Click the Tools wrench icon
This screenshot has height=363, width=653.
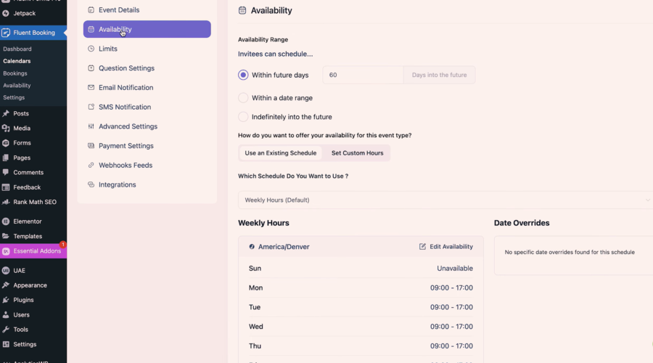click(x=5, y=330)
